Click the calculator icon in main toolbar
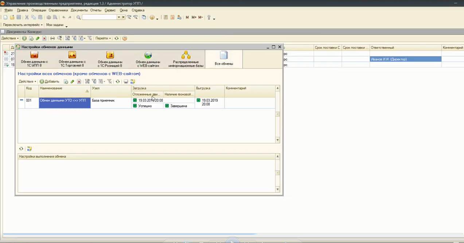 point(165,18)
